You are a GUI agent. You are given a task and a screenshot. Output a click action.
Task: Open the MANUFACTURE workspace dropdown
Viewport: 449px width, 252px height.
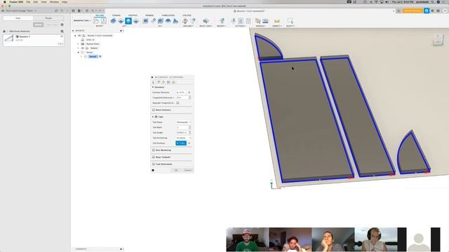82,20
